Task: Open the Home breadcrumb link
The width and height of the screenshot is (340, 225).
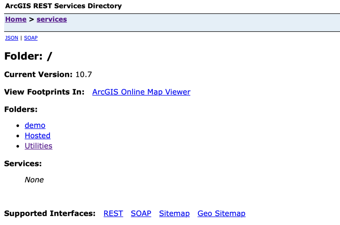Action: click(16, 19)
